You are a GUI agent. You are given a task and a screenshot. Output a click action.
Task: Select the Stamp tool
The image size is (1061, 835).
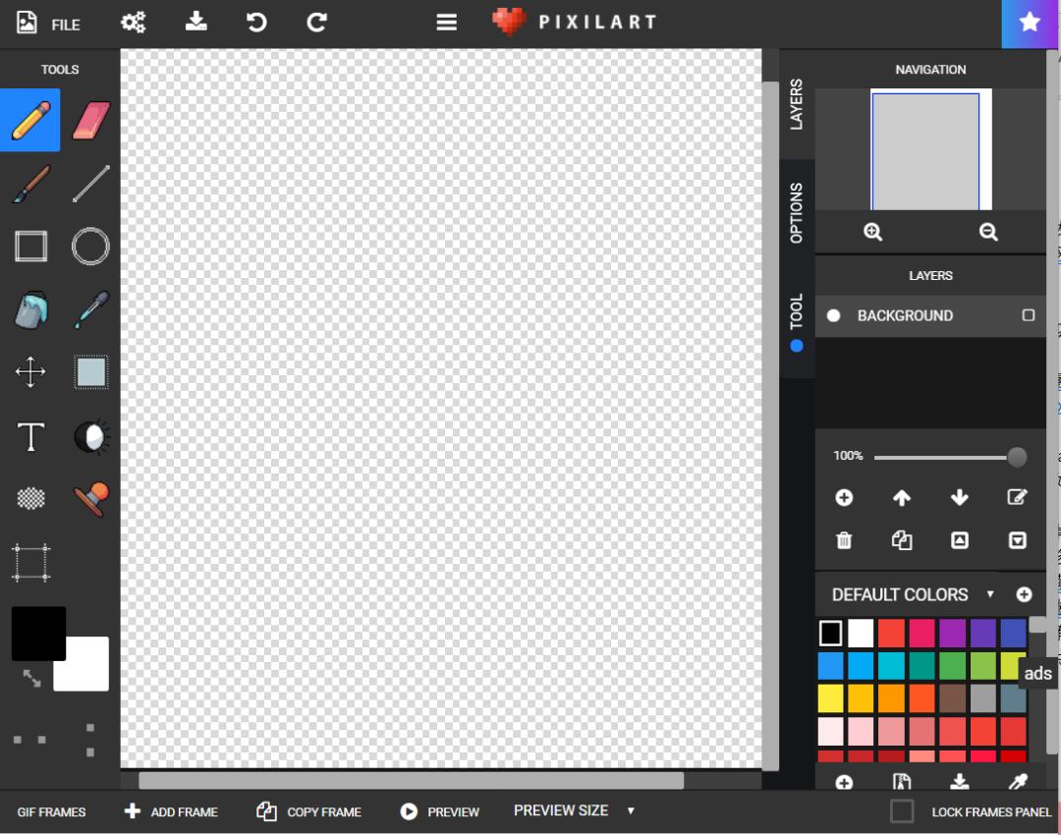[90, 499]
